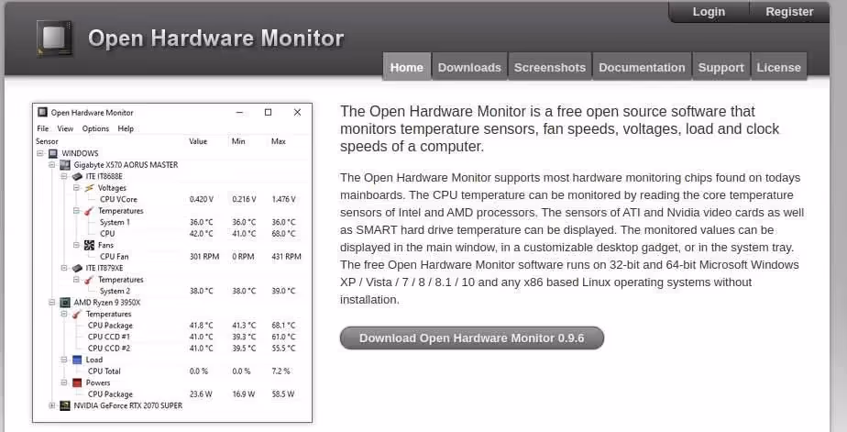Switch to the Downloads tab

[x=469, y=67]
